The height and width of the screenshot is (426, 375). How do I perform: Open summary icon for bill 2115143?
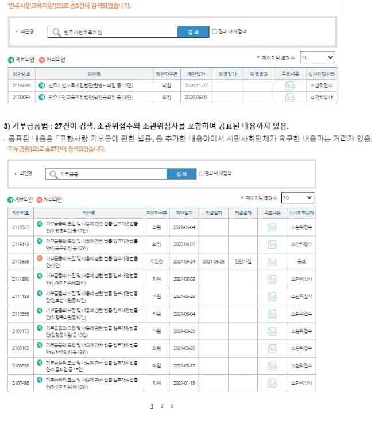click(272, 244)
